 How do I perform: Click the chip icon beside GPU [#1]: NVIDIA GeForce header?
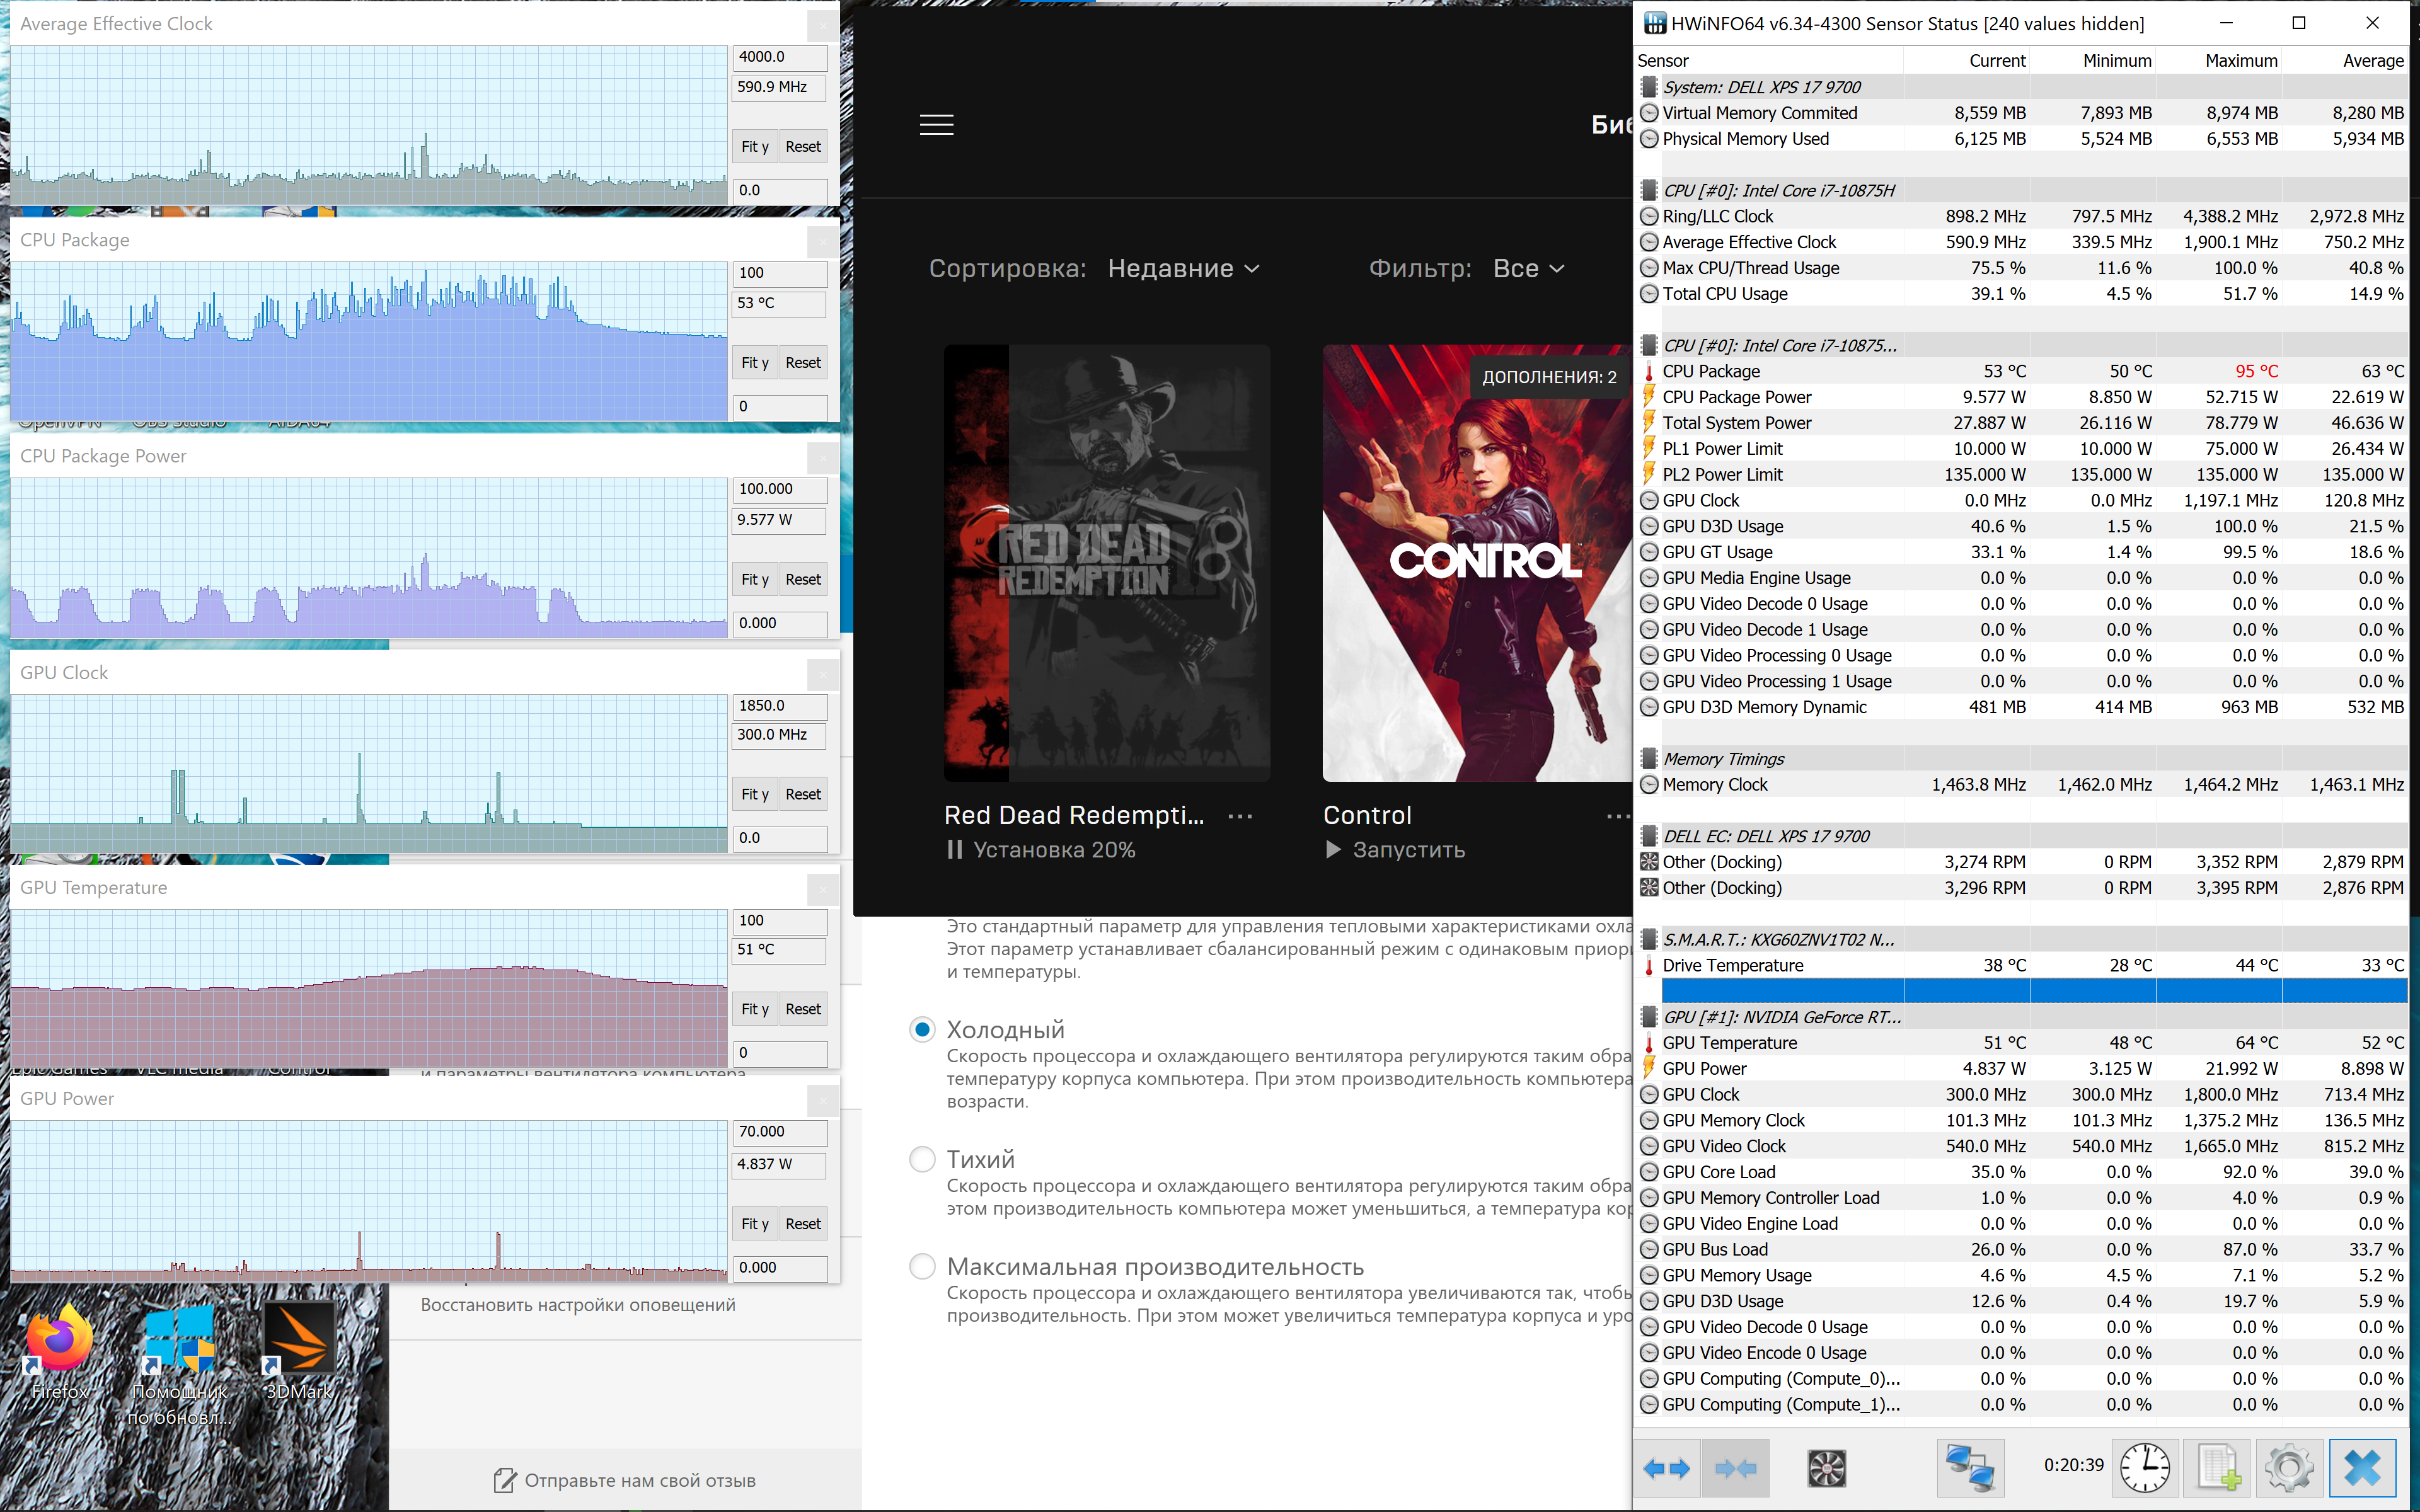pos(1649,1017)
